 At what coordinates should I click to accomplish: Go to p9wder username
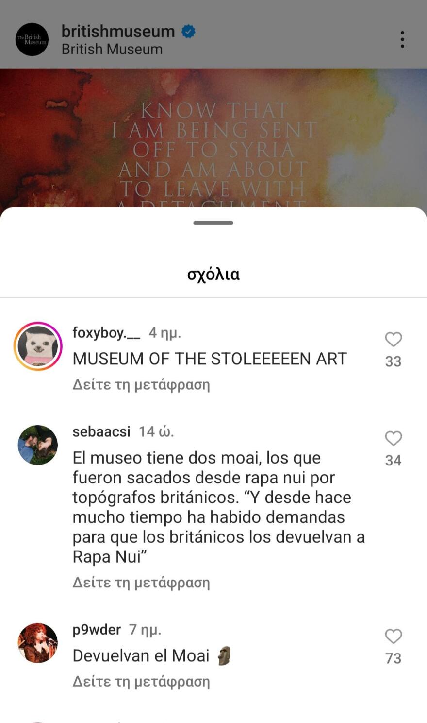(97, 629)
